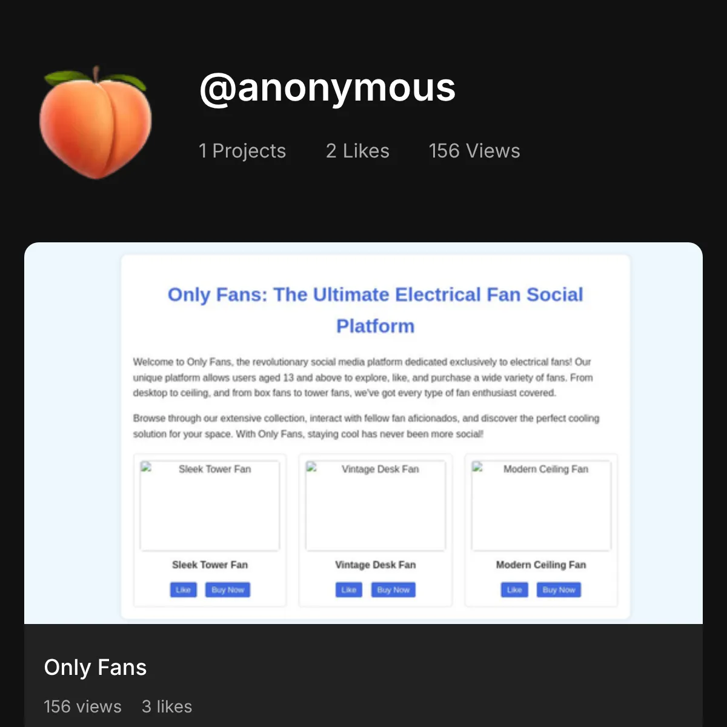
Task: Click the Only Fans page main heading
Action: coord(376,310)
